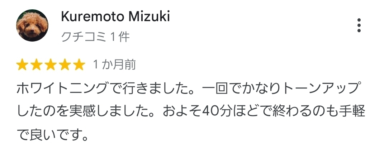Click the word "Mizuki" in the reviewer name
This screenshot has height=153, width=370.
[150, 16]
